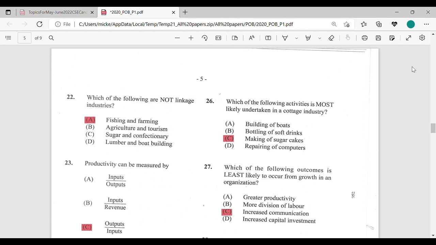Click highlighted answer (A) in question 22
The image size is (436, 245).
[x=90, y=120]
